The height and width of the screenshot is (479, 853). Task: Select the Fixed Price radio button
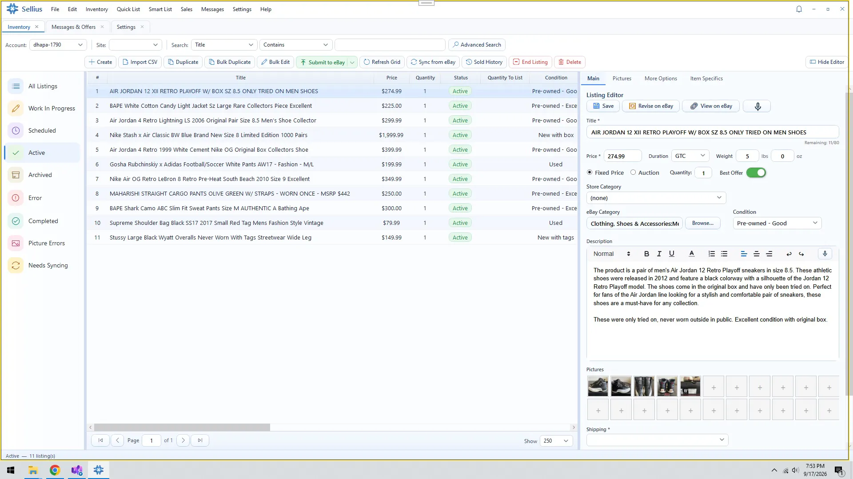tap(590, 173)
